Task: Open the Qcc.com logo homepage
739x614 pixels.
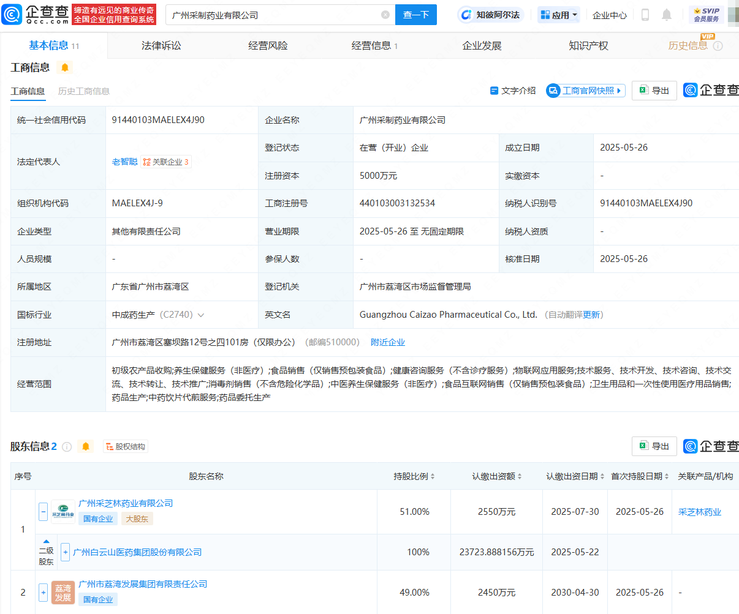Action: pyautogui.click(x=36, y=14)
